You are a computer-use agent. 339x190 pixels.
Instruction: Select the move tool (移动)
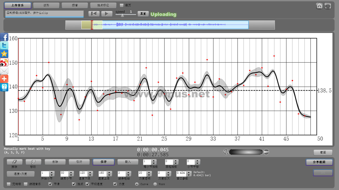pyautogui.click(x=33, y=162)
